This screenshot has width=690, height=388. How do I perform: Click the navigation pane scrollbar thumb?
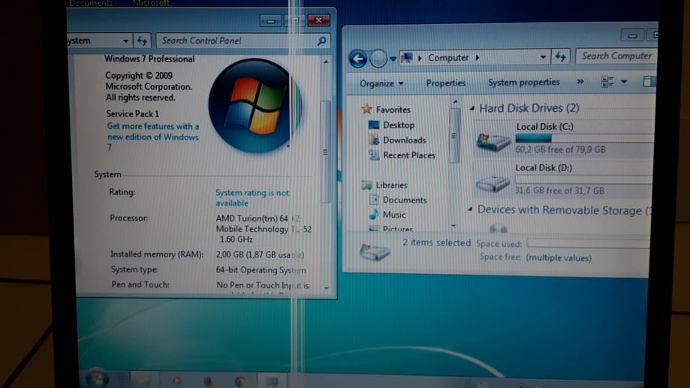454,136
